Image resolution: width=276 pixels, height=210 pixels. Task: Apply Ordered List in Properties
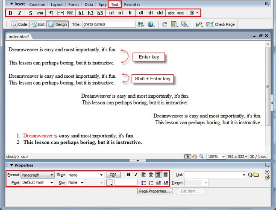point(151,183)
